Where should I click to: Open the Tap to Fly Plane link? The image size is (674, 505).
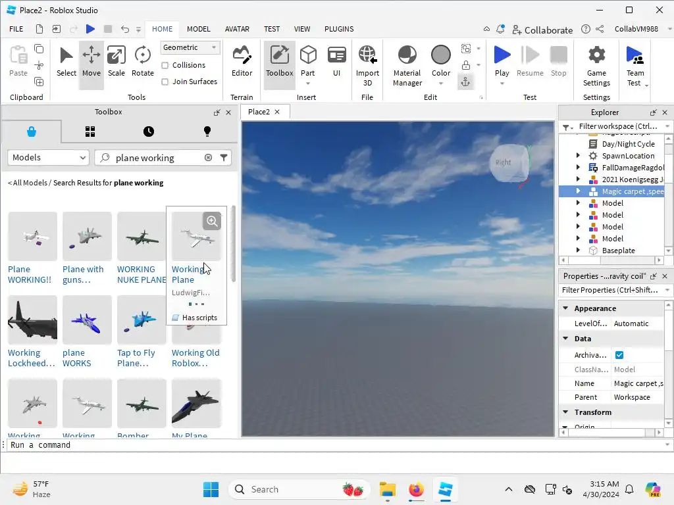136,358
